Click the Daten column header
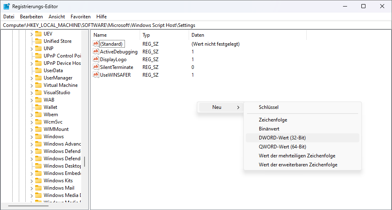The height and width of the screenshot is (210, 392). click(198, 35)
